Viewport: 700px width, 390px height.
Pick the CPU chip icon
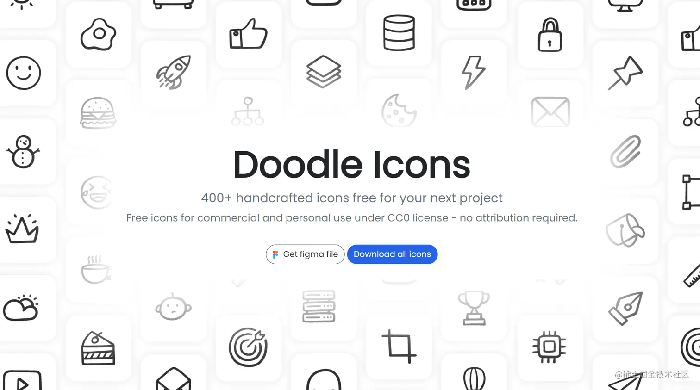click(x=549, y=347)
